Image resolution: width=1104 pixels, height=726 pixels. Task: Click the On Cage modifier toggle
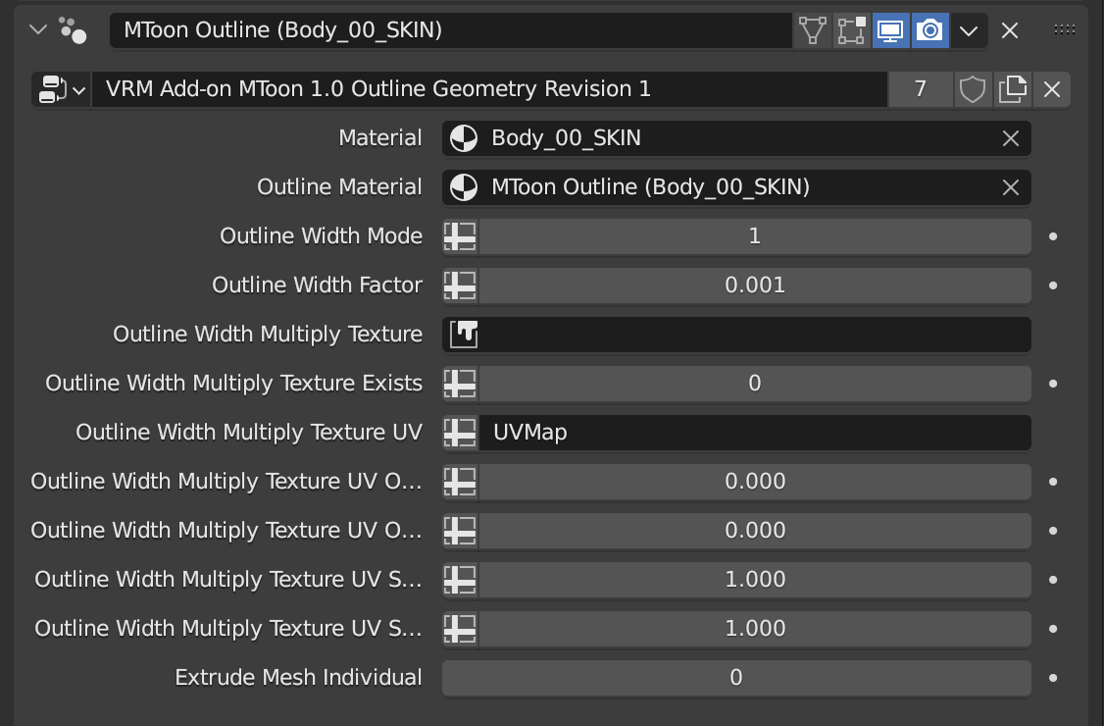pos(813,30)
